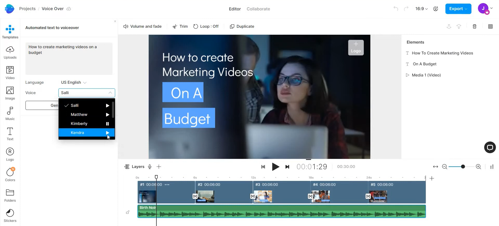Click the fit timeline width arrows icon

(436, 167)
